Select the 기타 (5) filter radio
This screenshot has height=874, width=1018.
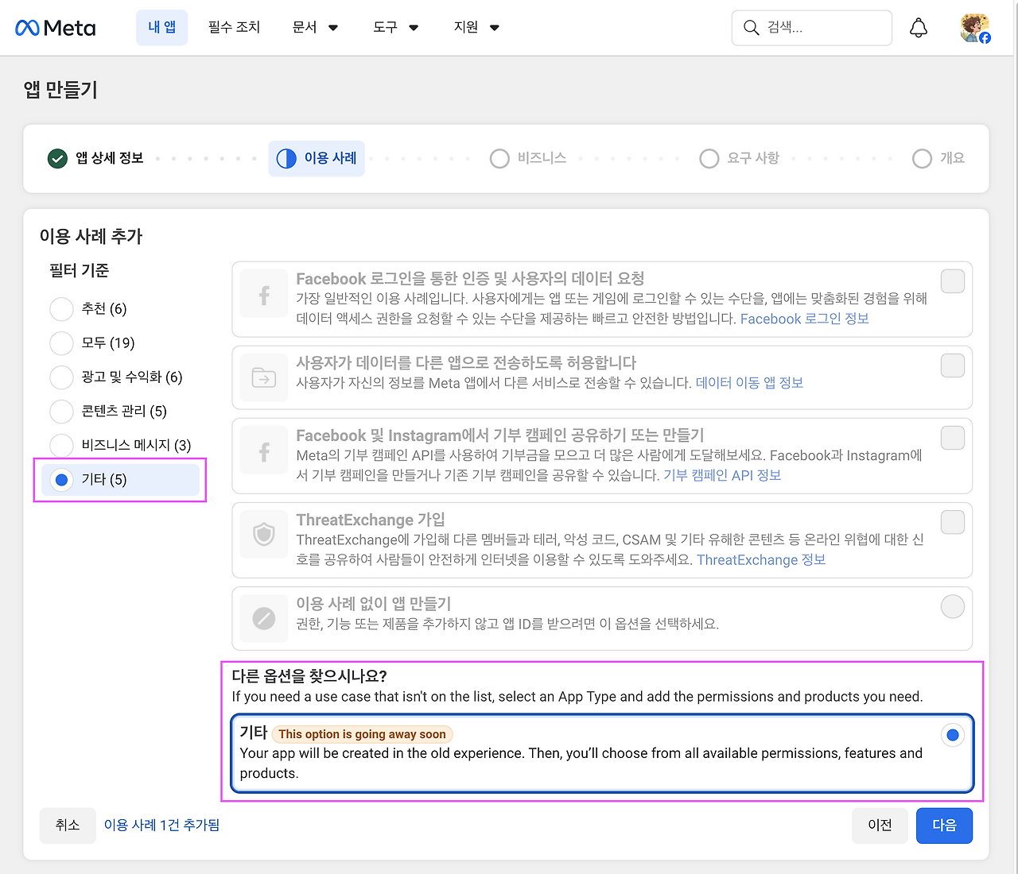point(61,480)
